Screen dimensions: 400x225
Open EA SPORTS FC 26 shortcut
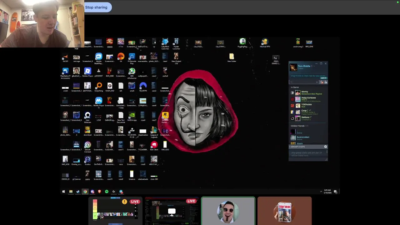(132, 132)
